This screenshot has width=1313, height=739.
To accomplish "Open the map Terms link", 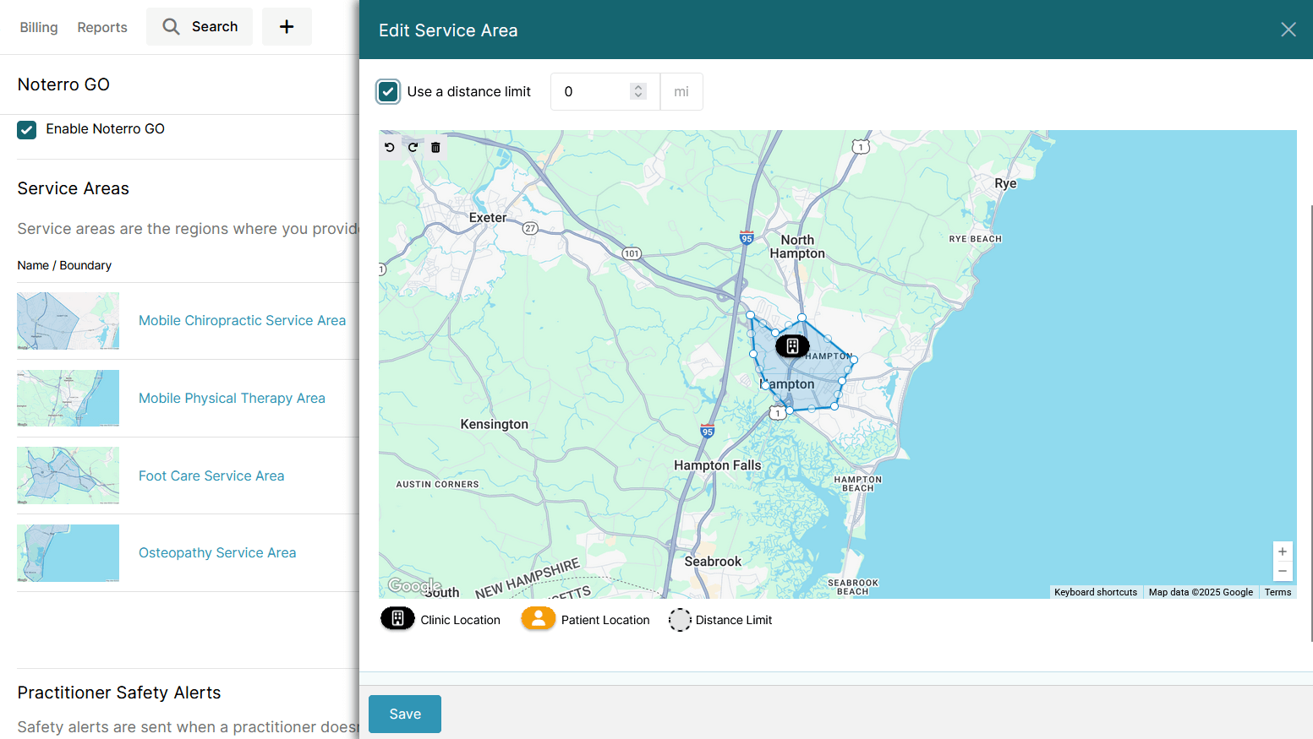I will click(1277, 592).
